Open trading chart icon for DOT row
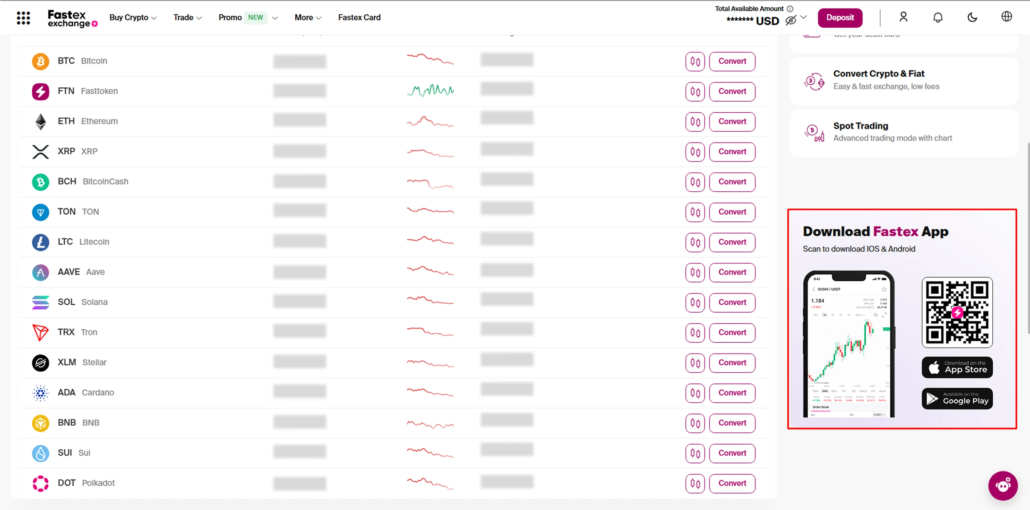 point(695,483)
